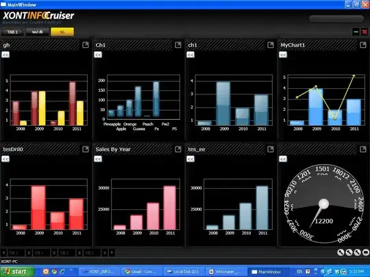Click the << button in lowercase ch1 panel
Image resolution: width=370 pixels, height=277 pixels.
pyautogui.click(x=190, y=55)
